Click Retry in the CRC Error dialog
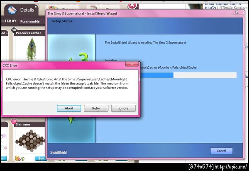 (x=96, y=108)
